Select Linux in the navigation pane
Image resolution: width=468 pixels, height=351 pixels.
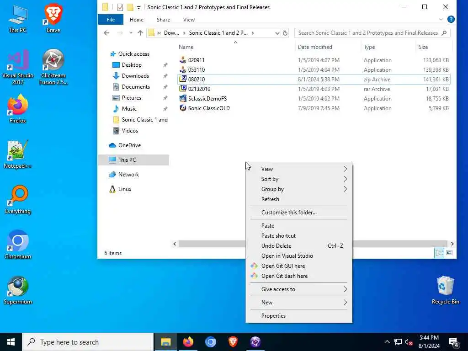point(124,189)
